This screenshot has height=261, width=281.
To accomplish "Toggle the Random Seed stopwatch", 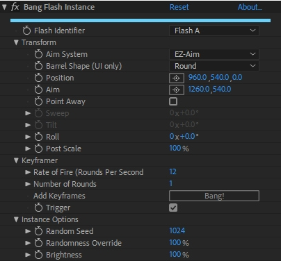I will click(x=38, y=231).
